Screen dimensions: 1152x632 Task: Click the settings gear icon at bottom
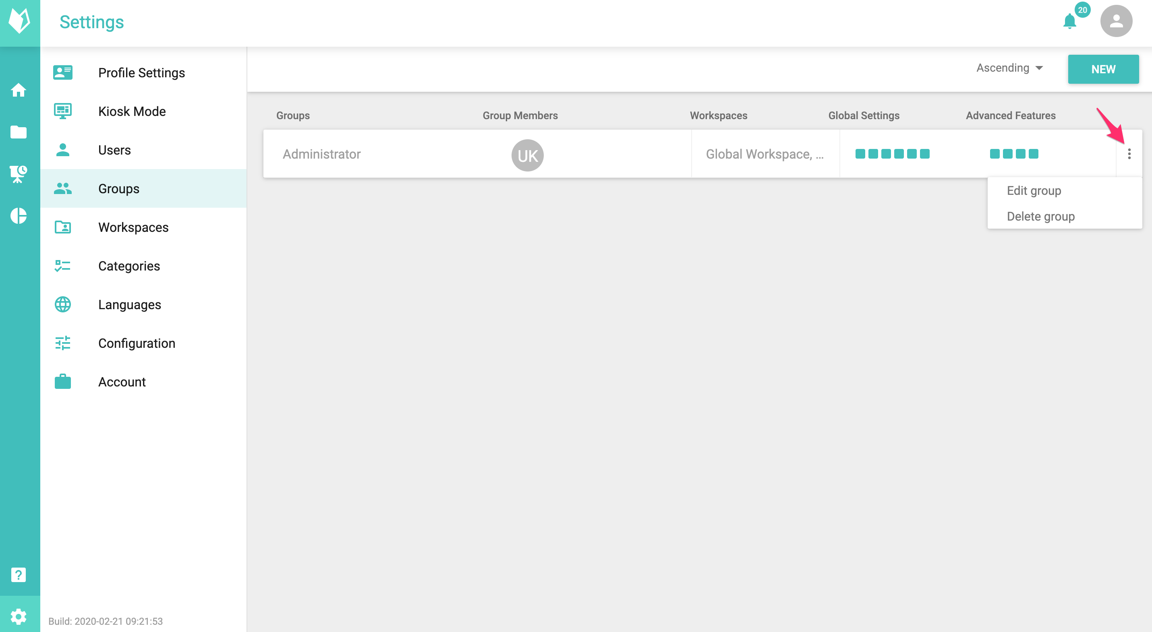19,616
